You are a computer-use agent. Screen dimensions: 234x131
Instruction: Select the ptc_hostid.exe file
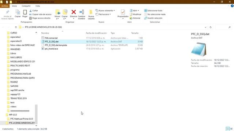tap(92, 49)
